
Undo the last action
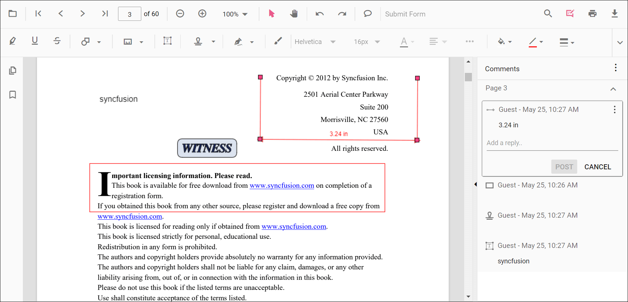[320, 13]
